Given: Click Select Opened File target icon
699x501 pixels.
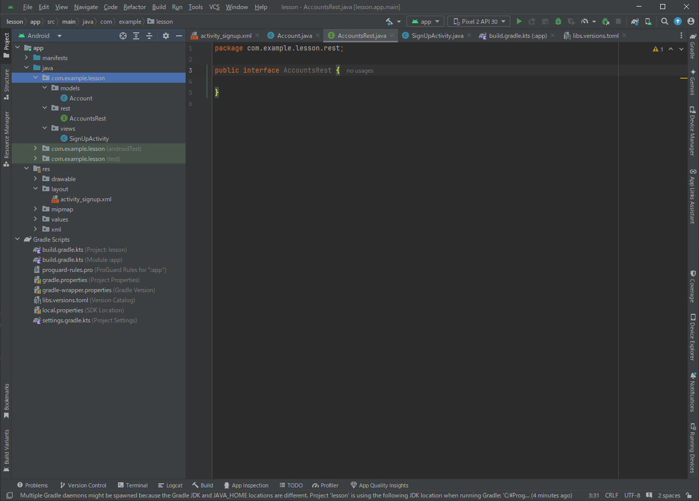Looking at the screenshot, I should [x=123, y=36].
